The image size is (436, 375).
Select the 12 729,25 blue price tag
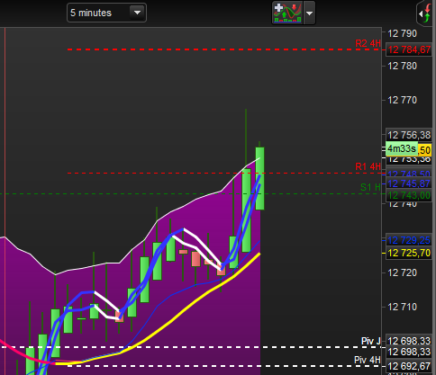pyautogui.click(x=409, y=240)
